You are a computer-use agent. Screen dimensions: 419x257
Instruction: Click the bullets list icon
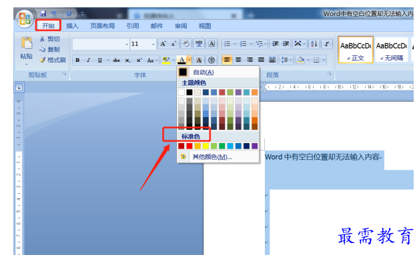[x=227, y=44]
